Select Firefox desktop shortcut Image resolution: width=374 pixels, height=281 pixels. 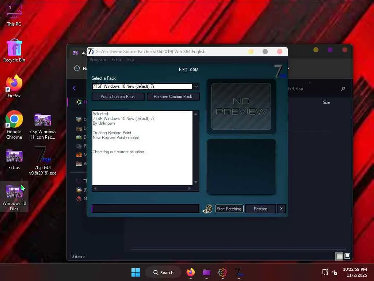coord(14,86)
